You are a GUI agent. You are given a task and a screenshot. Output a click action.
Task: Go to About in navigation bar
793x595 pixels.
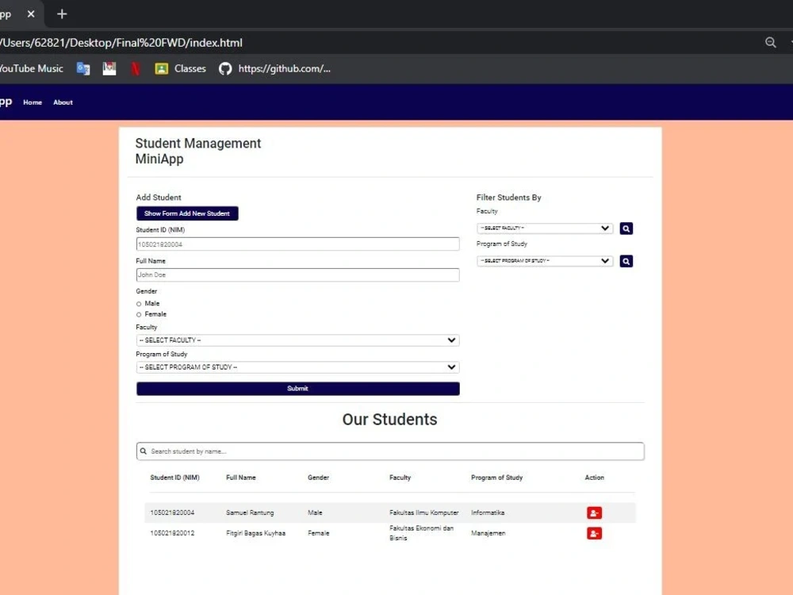tap(63, 102)
